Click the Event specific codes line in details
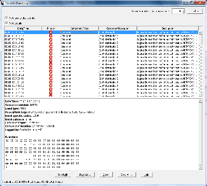This screenshot has height=186, width=207. tap(22, 116)
